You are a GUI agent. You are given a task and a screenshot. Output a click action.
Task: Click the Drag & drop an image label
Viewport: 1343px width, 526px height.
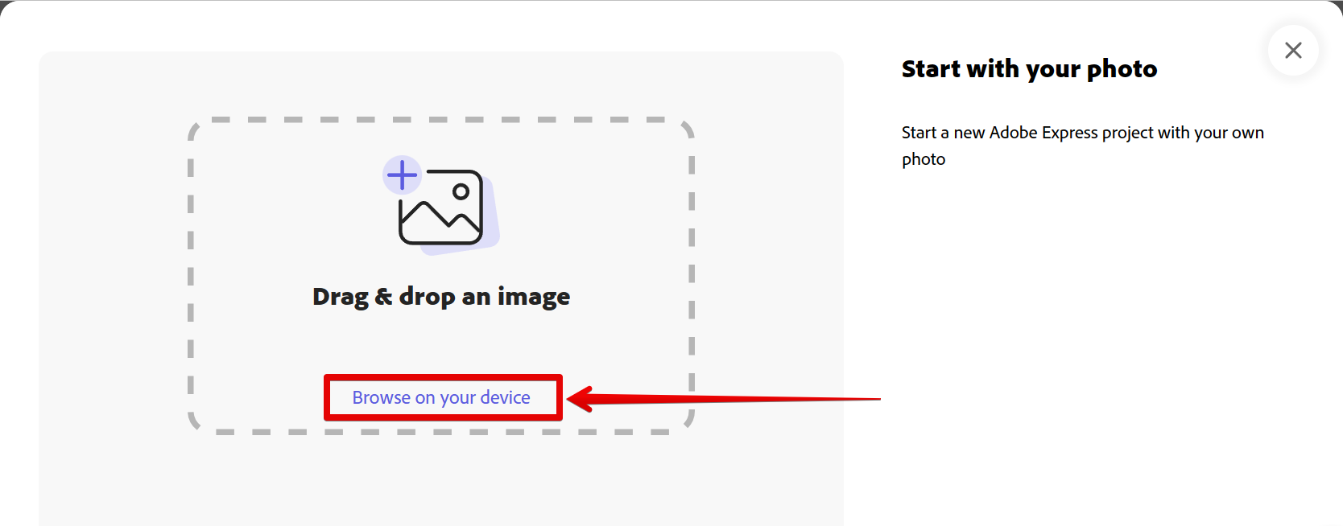click(440, 297)
